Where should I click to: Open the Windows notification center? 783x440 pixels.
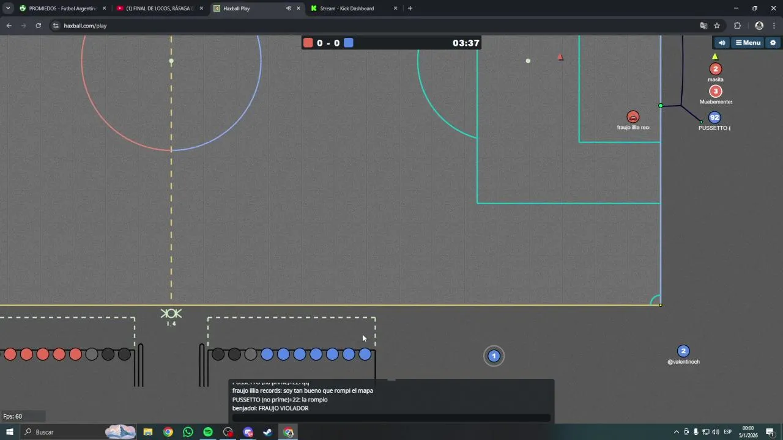tap(770, 432)
